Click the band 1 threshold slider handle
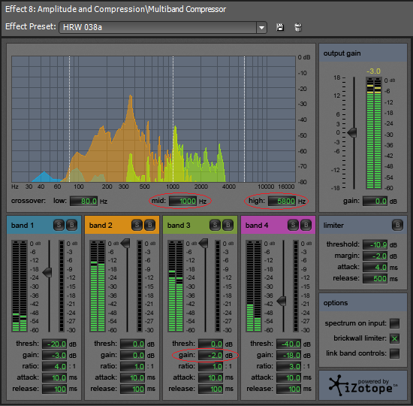 tap(47, 272)
